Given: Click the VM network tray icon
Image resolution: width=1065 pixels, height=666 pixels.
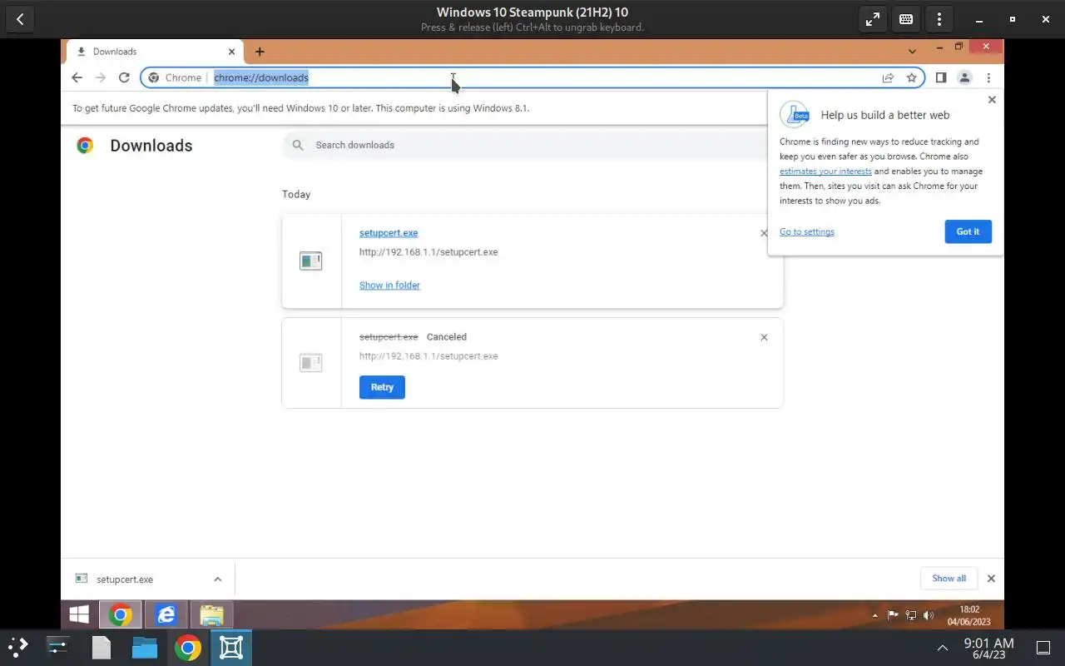Looking at the screenshot, I should [x=911, y=615].
